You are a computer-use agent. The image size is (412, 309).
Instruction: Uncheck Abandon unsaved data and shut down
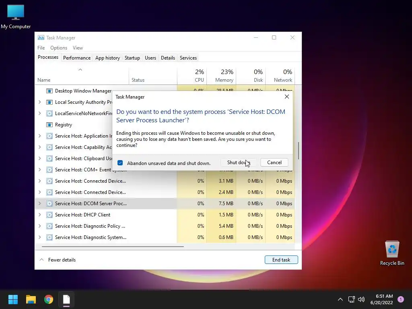click(x=120, y=163)
